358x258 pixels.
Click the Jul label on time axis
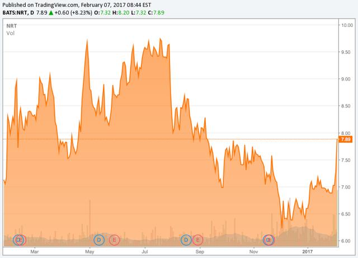tap(145, 252)
